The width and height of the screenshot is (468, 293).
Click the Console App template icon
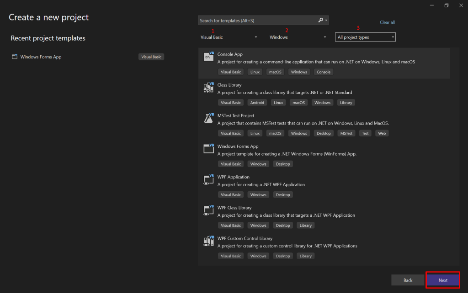[208, 56]
